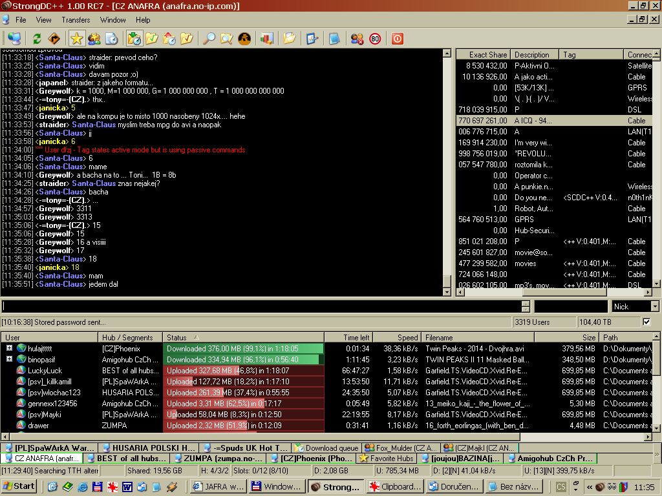Click the speed limiter 80 icon
Screen dimensions: 662x496
point(375,39)
